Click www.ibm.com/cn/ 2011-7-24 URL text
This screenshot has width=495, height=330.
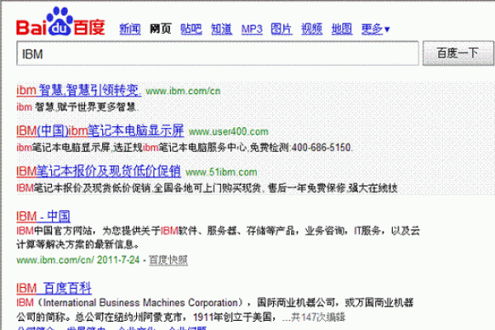(x=78, y=260)
